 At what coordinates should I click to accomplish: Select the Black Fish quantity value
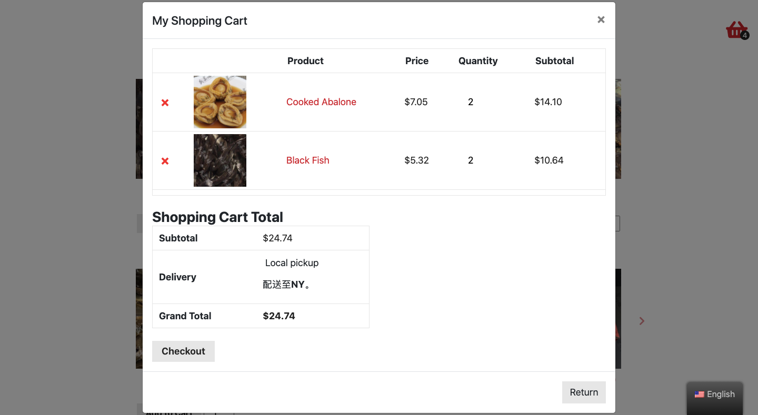[x=471, y=160]
